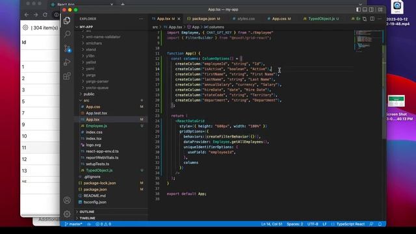
Task: Expand the yocto-queue folder
Action: (97, 88)
